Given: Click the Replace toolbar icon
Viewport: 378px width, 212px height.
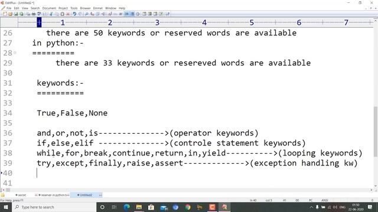Looking at the screenshot, I should (x=92, y=14).
